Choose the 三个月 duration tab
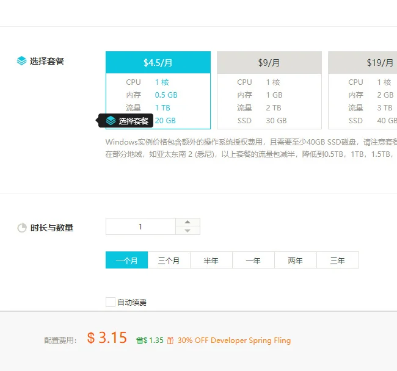The width and height of the screenshot is (397, 371). click(x=169, y=260)
